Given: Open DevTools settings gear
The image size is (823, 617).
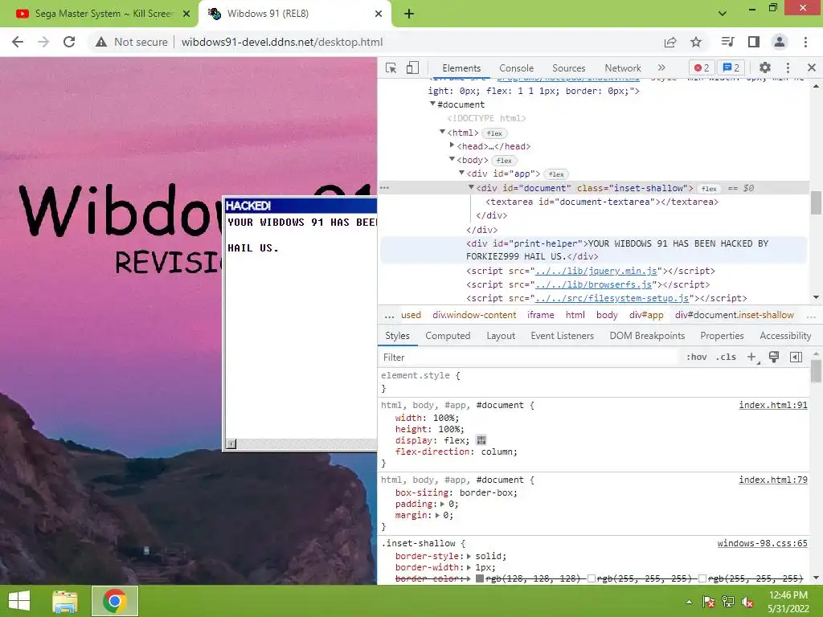Looking at the screenshot, I should (x=765, y=67).
